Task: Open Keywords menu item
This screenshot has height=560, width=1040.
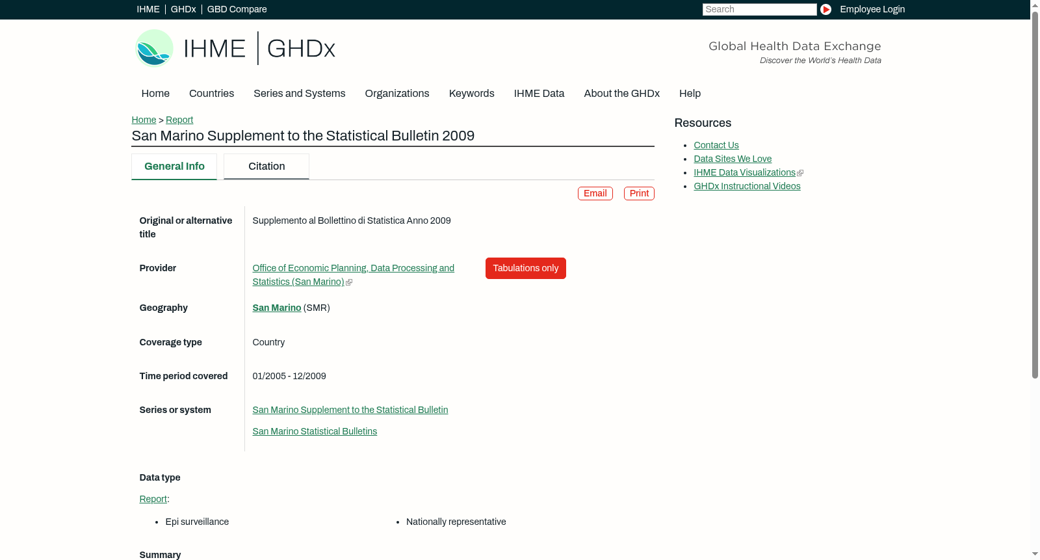Action: point(471,94)
